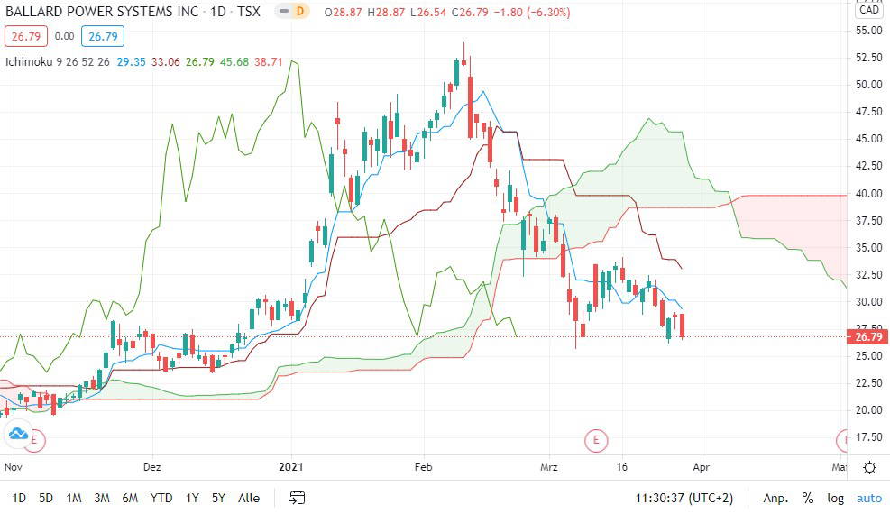Toggle Anp. adjusted data mode
The width and height of the screenshot is (890, 514).
coord(775,498)
